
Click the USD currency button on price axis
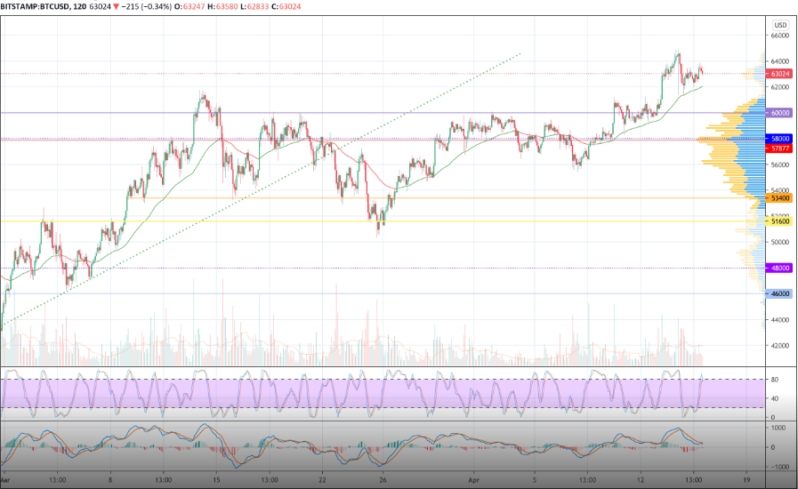pyautogui.click(x=780, y=25)
